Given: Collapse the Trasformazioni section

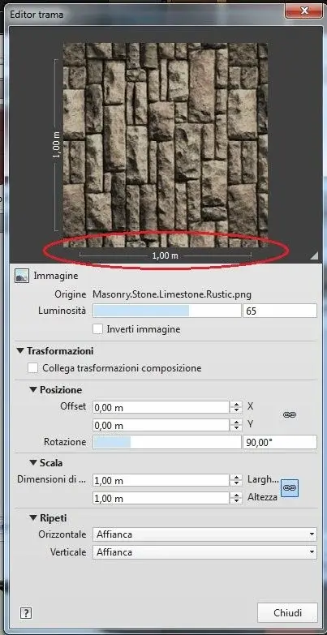Looking at the screenshot, I should (x=20, y=350).
